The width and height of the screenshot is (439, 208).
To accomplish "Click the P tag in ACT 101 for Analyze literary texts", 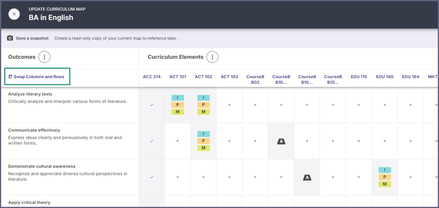I will [178, 105].
